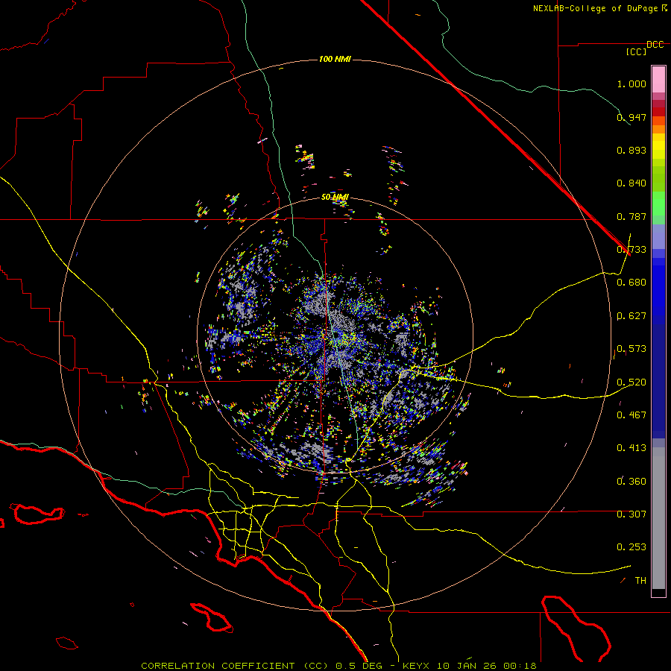The image size is (671, 671).
Task: Pick the orange color bar segment
Action: [x=658, y=129]
